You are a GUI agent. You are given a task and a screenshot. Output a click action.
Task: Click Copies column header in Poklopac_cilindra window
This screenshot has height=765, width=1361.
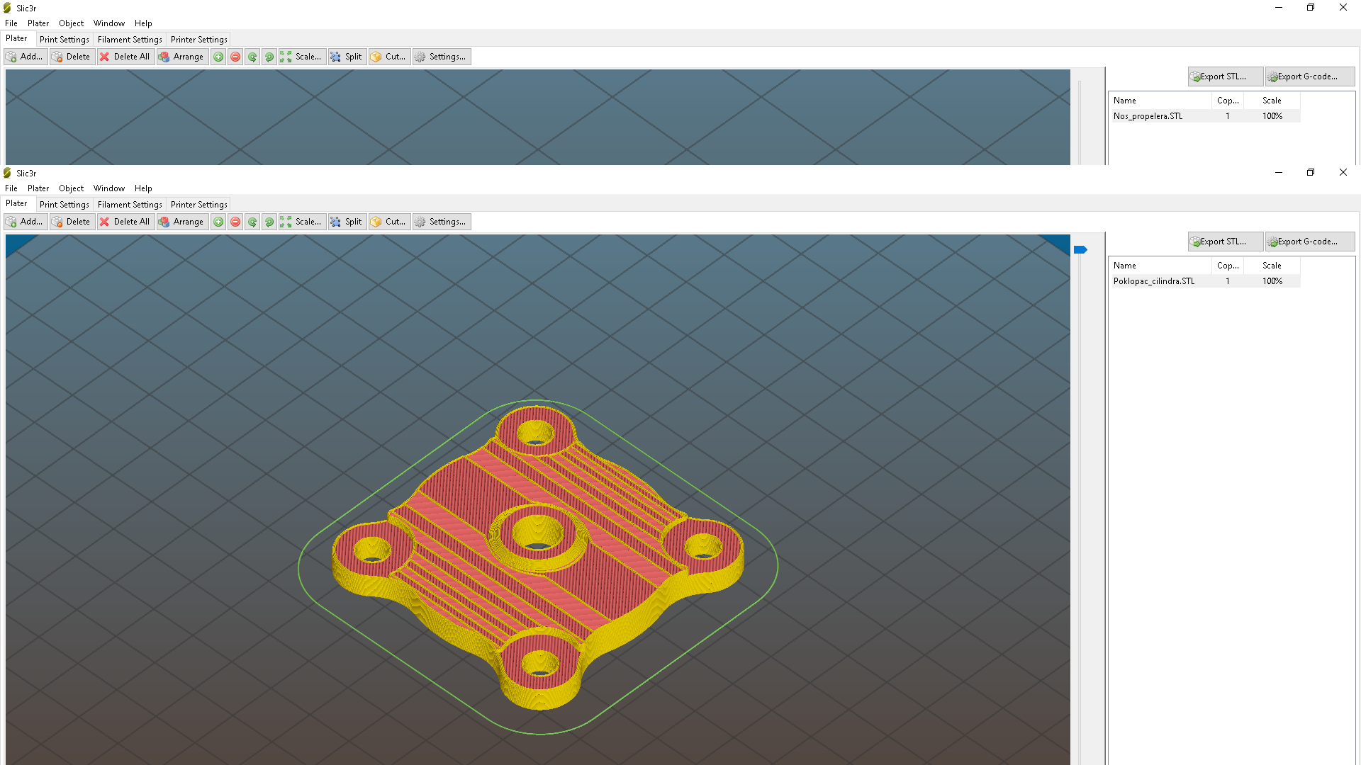pyautogui.click(x=1228, y=266)
